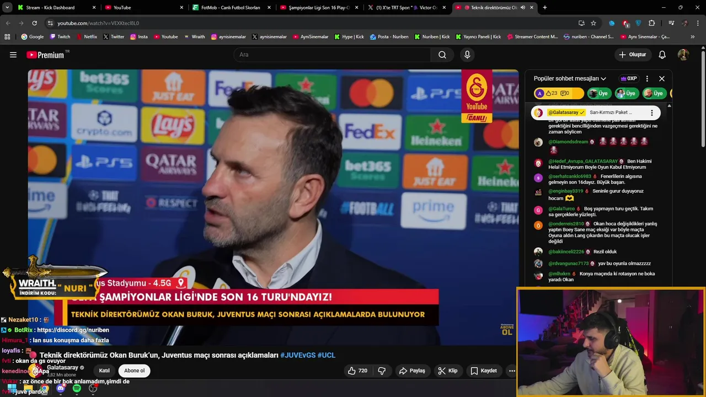Switch to the FotMob Canlı Futbol Skorları tab
Viewport: 706px width, 397px height.
coord(232,8)
